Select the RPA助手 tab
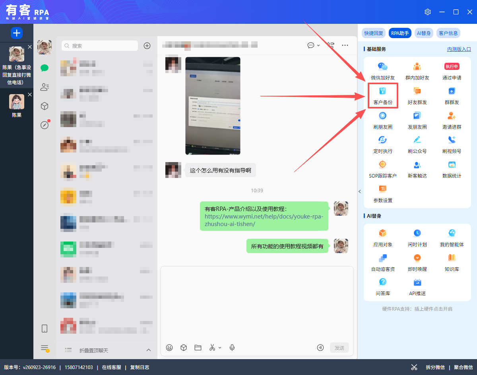Image resolution: width=477 pixels, height=375 pixels. (x=400, y=33)
